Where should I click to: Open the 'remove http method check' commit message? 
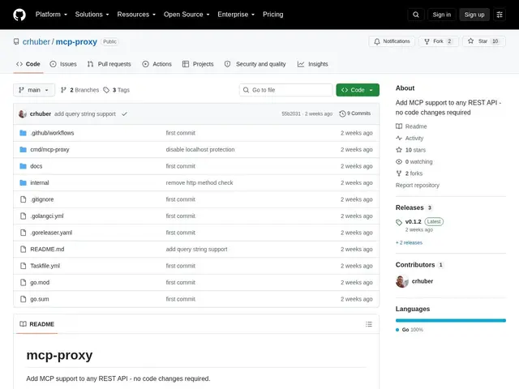[199, 182]
